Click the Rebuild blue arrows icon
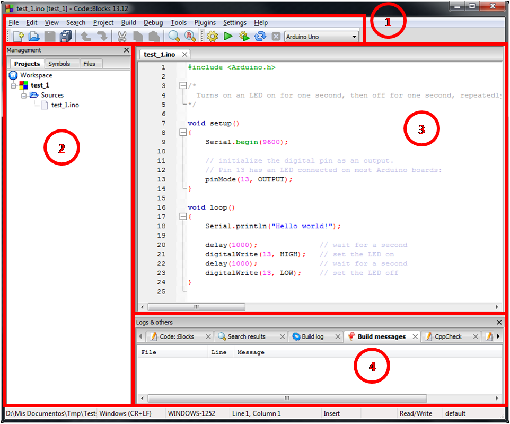510x424 pixels. [x=260, y=36]
